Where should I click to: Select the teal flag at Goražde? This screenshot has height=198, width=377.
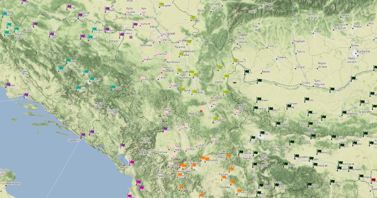click(x=113, y=87)
